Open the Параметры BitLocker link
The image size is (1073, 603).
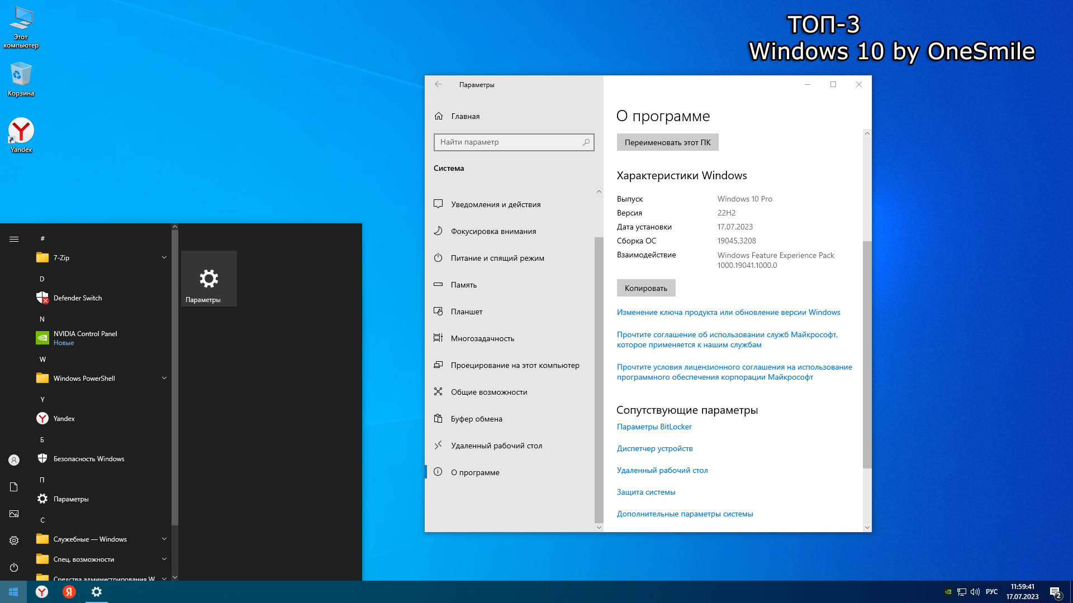point(654,427)
